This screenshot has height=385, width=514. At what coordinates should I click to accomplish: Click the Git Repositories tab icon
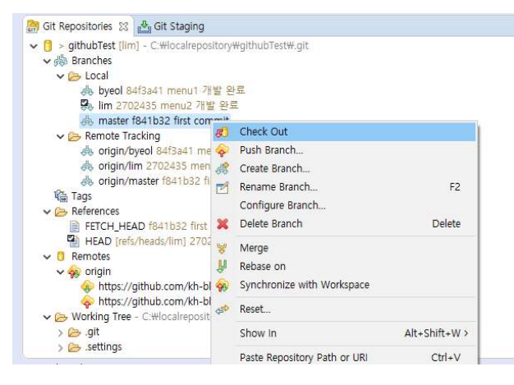(x=33, y=26)
